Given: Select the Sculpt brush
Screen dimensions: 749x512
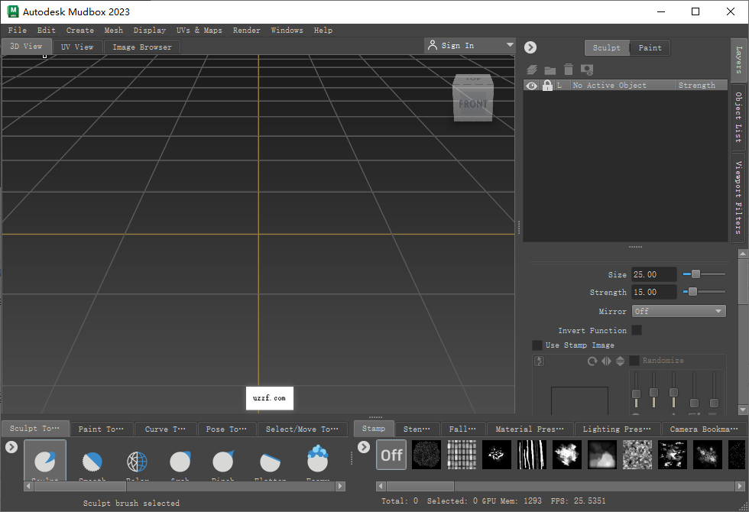Looking at the screenshot, I should point(44,460).
